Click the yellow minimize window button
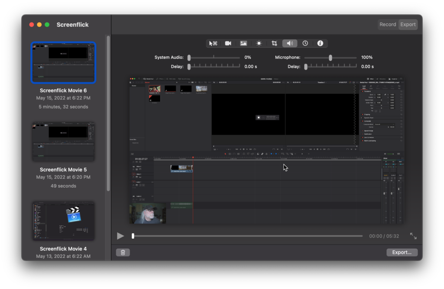 [39, 25]
